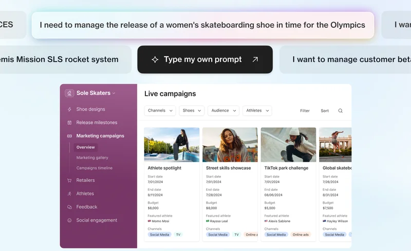Image resolution: width=411 pixels, height=251 pixels.
Task: Open the Athletes filter dropdown
Action: [x=257, y=111]
